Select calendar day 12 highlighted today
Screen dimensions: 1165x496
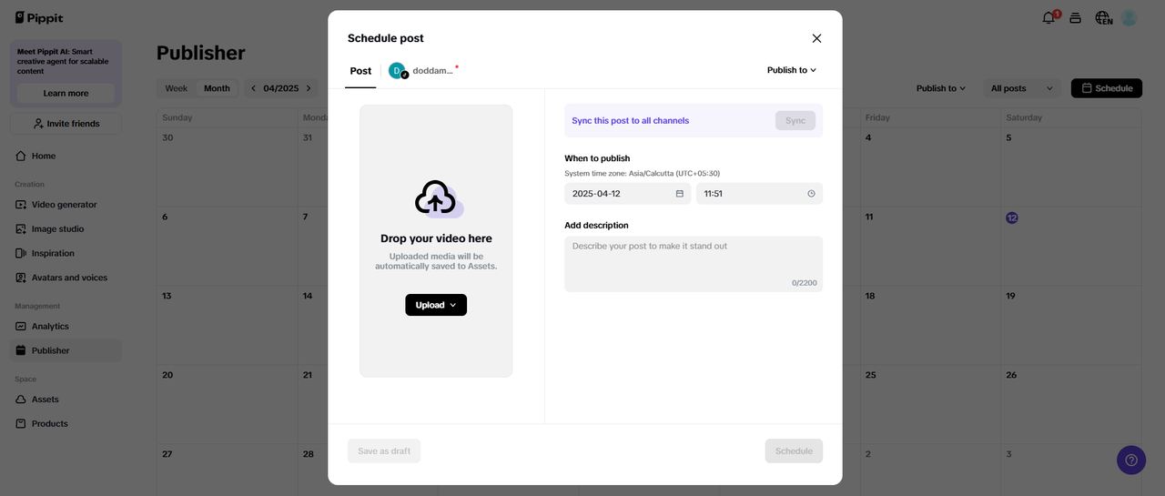1012,218
